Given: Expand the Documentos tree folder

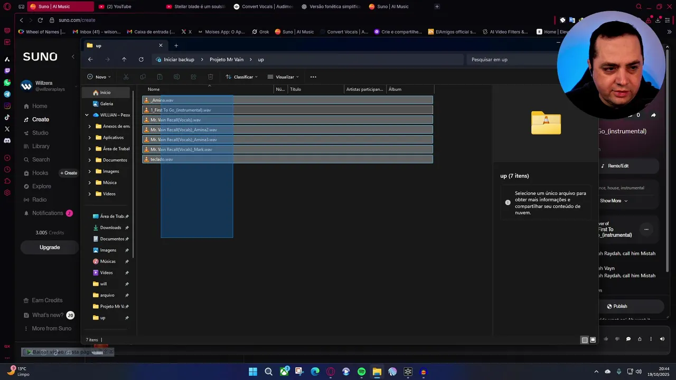Looking at the screenshot, I should (x=90, y=160).
